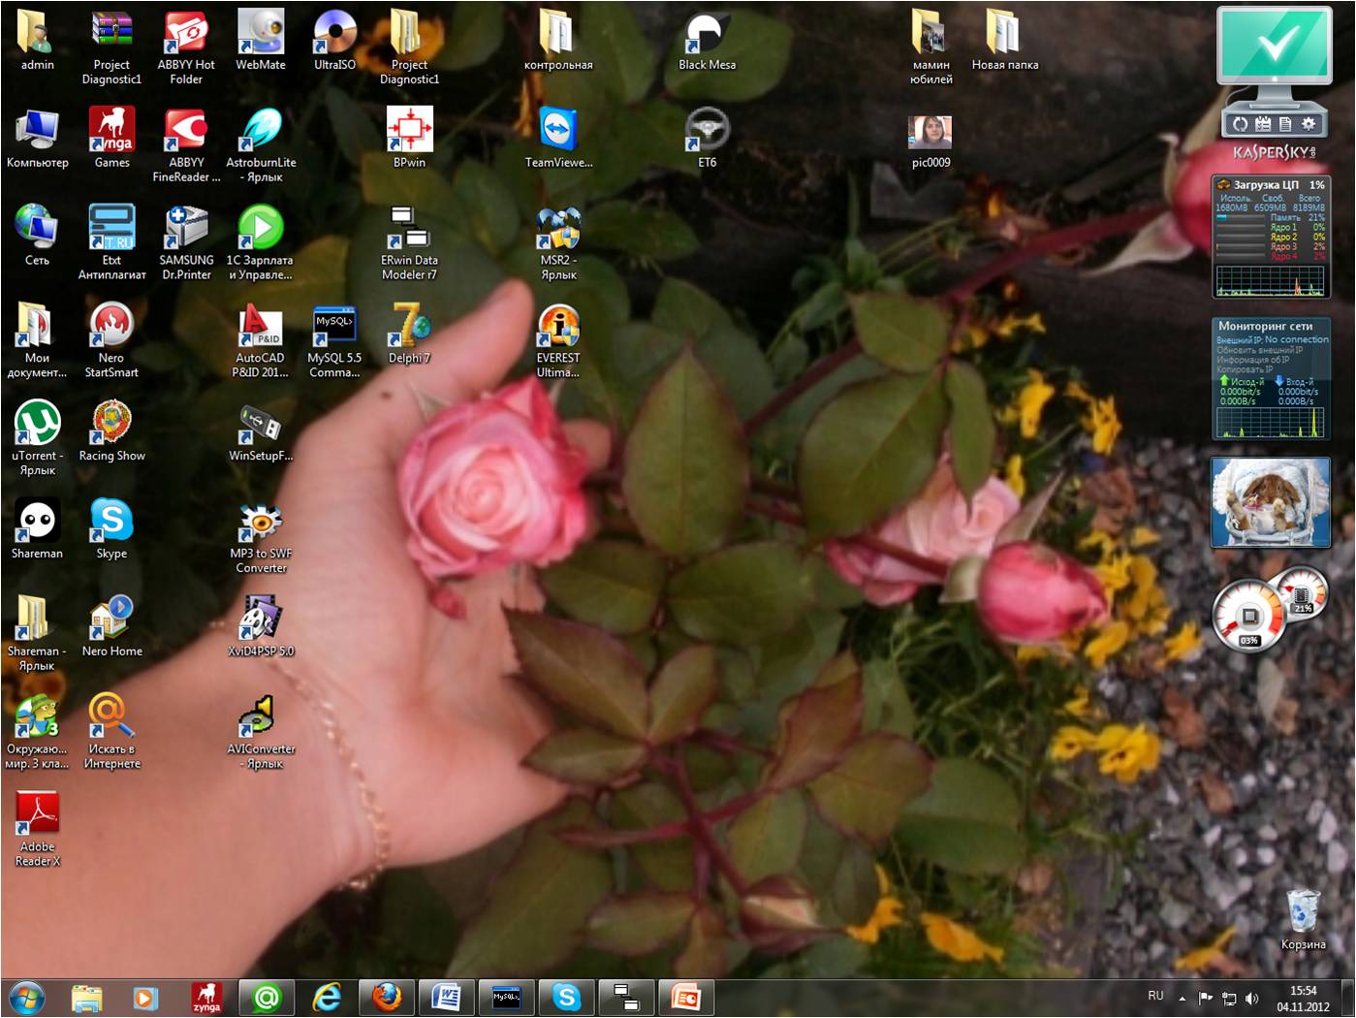Switch to Word on the taskbar
The height and width of the screenshot is (1018, 1356).
[x=447, y=998]
